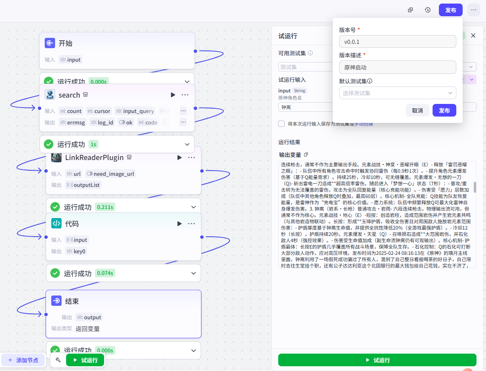Viewport: 486px width, 371px height.
Task: Expand the run result under 结束 node
Action: click(194, 350)
